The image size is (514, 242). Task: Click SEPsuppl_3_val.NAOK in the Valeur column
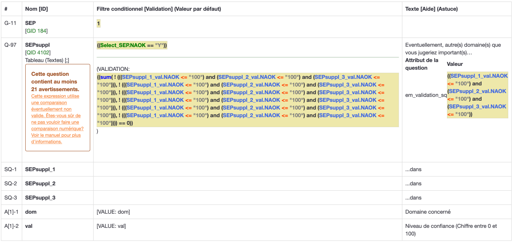[x=477, y=106]
